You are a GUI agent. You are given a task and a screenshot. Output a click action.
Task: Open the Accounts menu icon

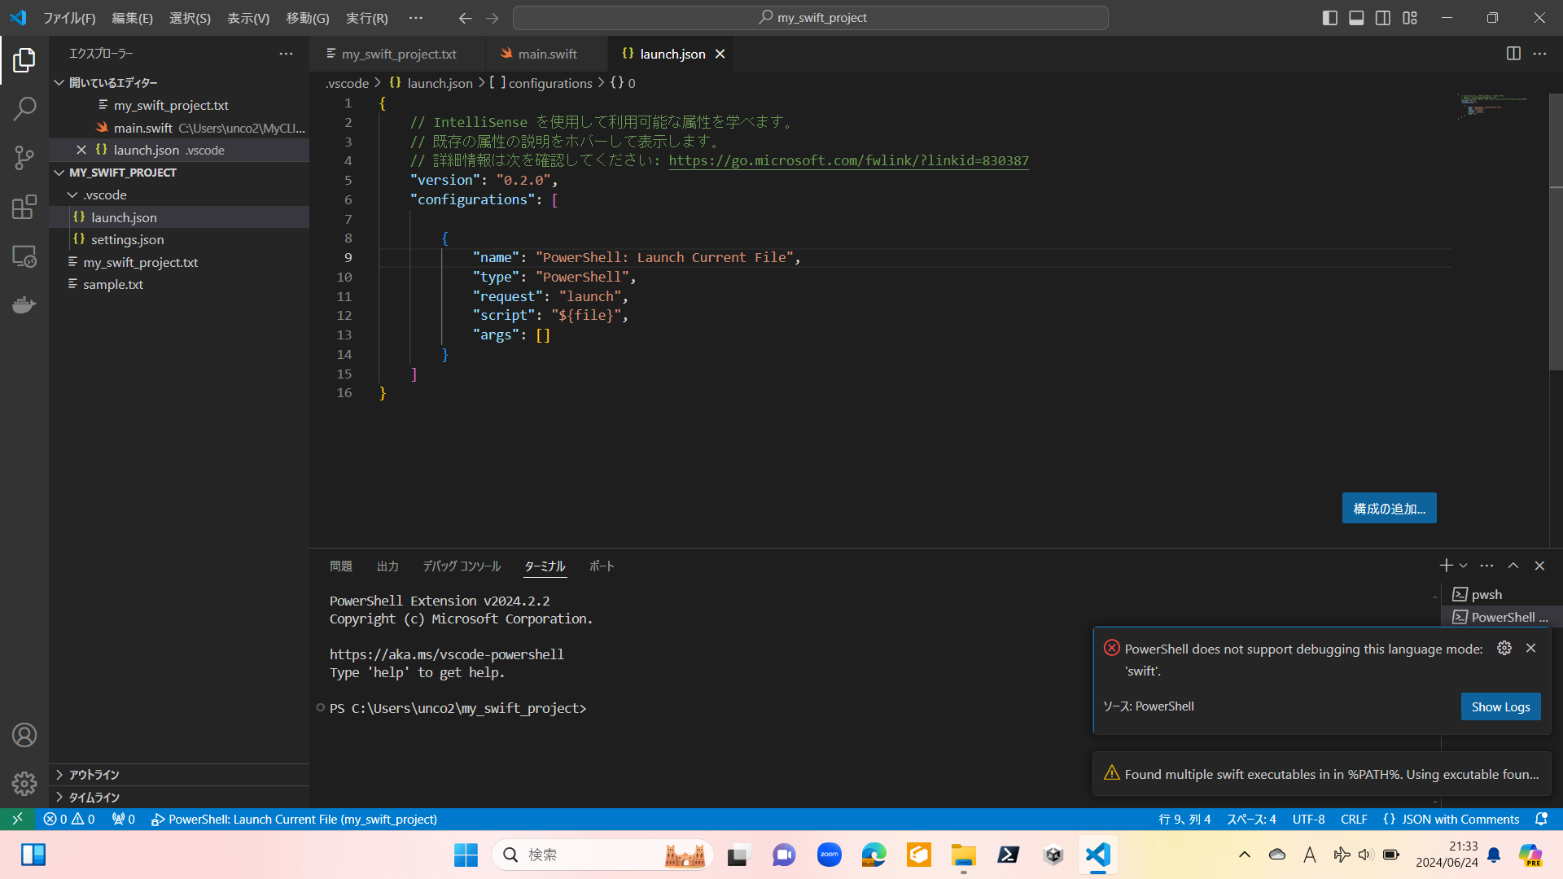(24, 735)
